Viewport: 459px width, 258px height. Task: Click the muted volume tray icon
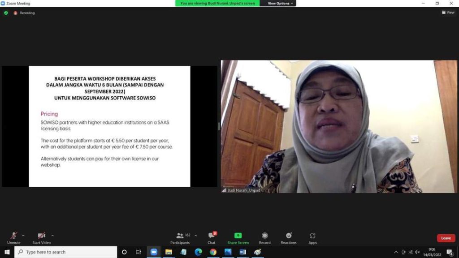(417, 252)
